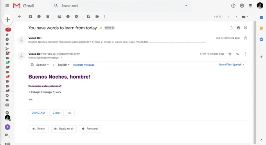Open Calendar side panel
266x145 pixels.
(x=261, y=18)
